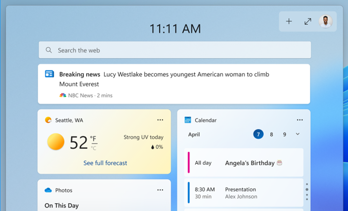Click the plus icon to add widgets
The height and width of the screenshot is (211, 348).
click(289, 22)
